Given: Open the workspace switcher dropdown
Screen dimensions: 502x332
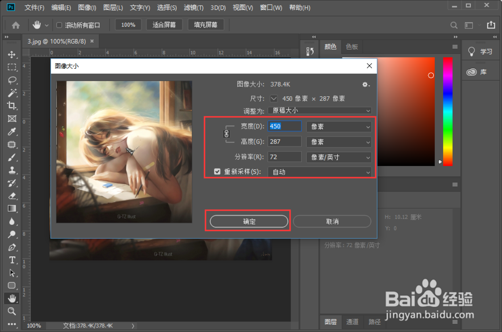Looking at the screenshot, I should coord(471,25).
